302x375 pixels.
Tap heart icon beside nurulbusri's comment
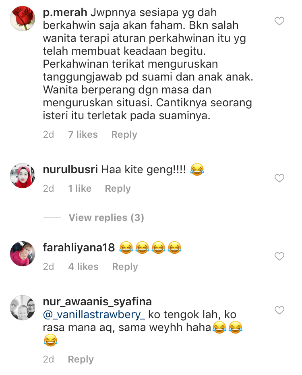tap(279, 178)
